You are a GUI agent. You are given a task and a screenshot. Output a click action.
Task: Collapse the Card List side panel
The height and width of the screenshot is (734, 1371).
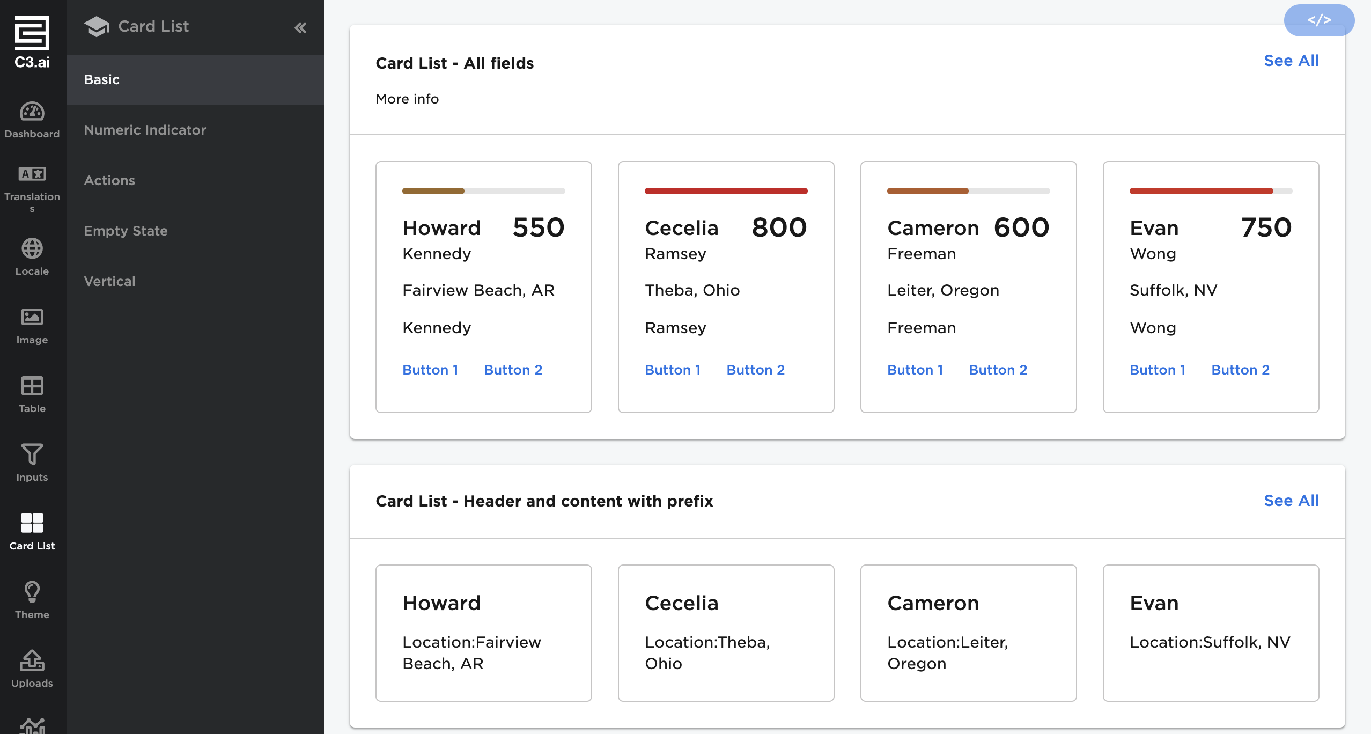[x=300, y=27]
